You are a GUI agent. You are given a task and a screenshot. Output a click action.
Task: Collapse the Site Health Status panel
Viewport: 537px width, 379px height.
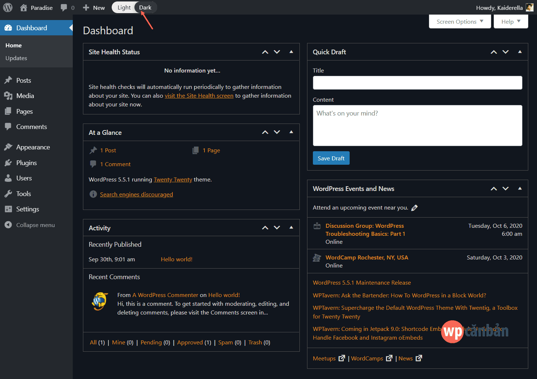[291, 52]
